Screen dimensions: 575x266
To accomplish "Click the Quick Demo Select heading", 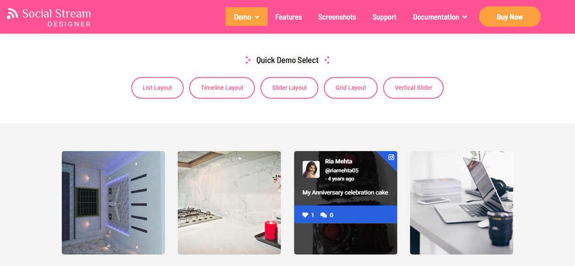I will [287, 60].
